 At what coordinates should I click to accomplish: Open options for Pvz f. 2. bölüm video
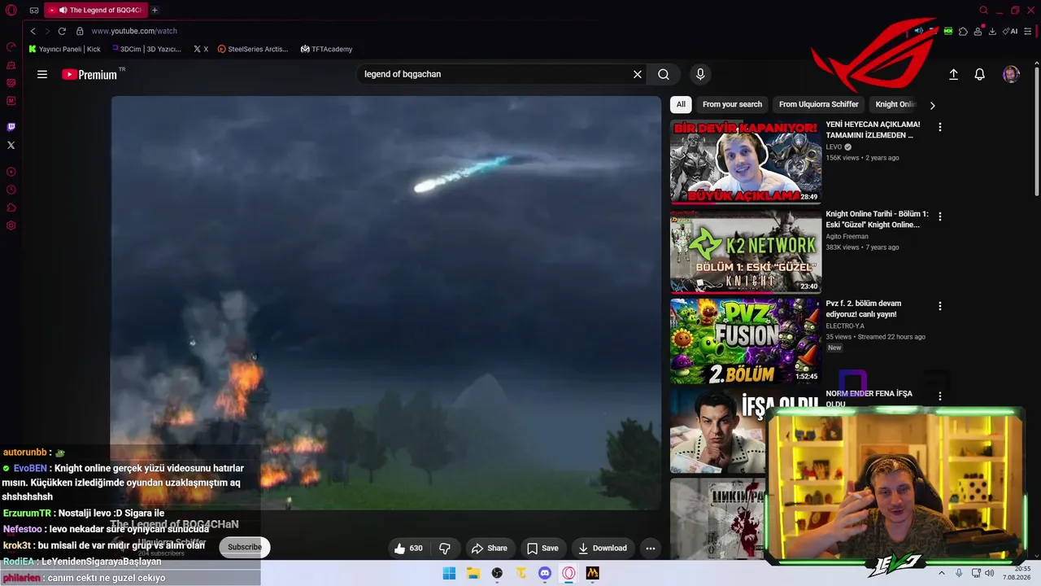940,306
